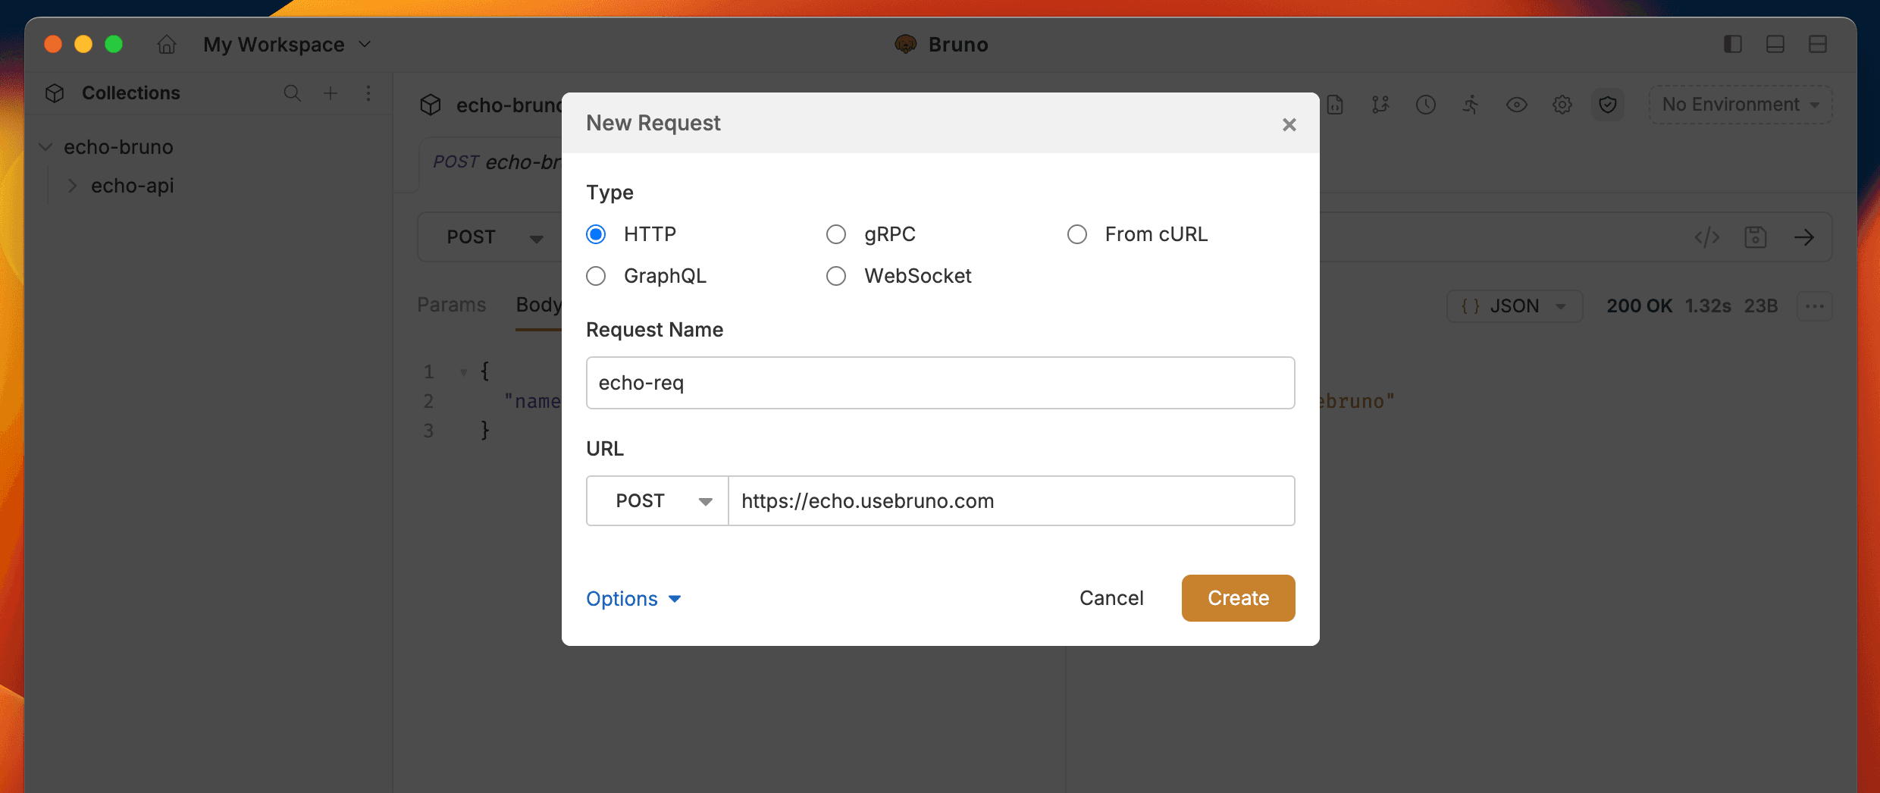
Task: Send the request using the arrow icon
Action: coord(1805,237)
